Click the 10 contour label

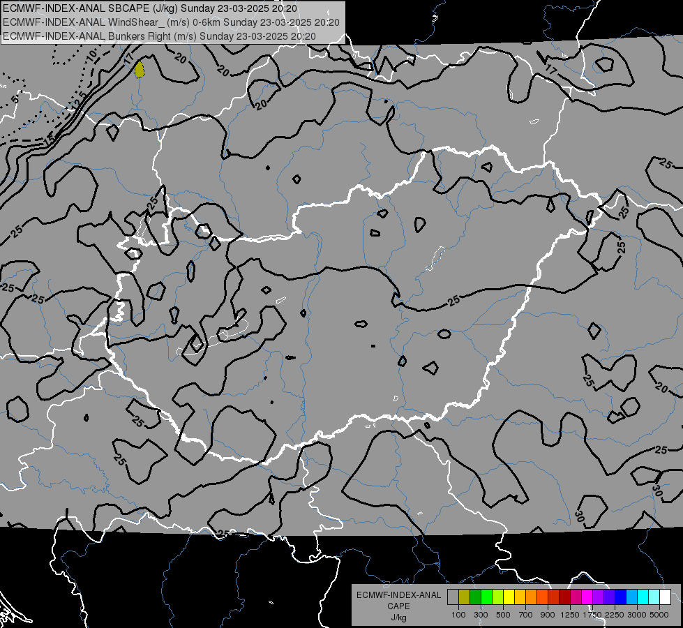point(91,55)
